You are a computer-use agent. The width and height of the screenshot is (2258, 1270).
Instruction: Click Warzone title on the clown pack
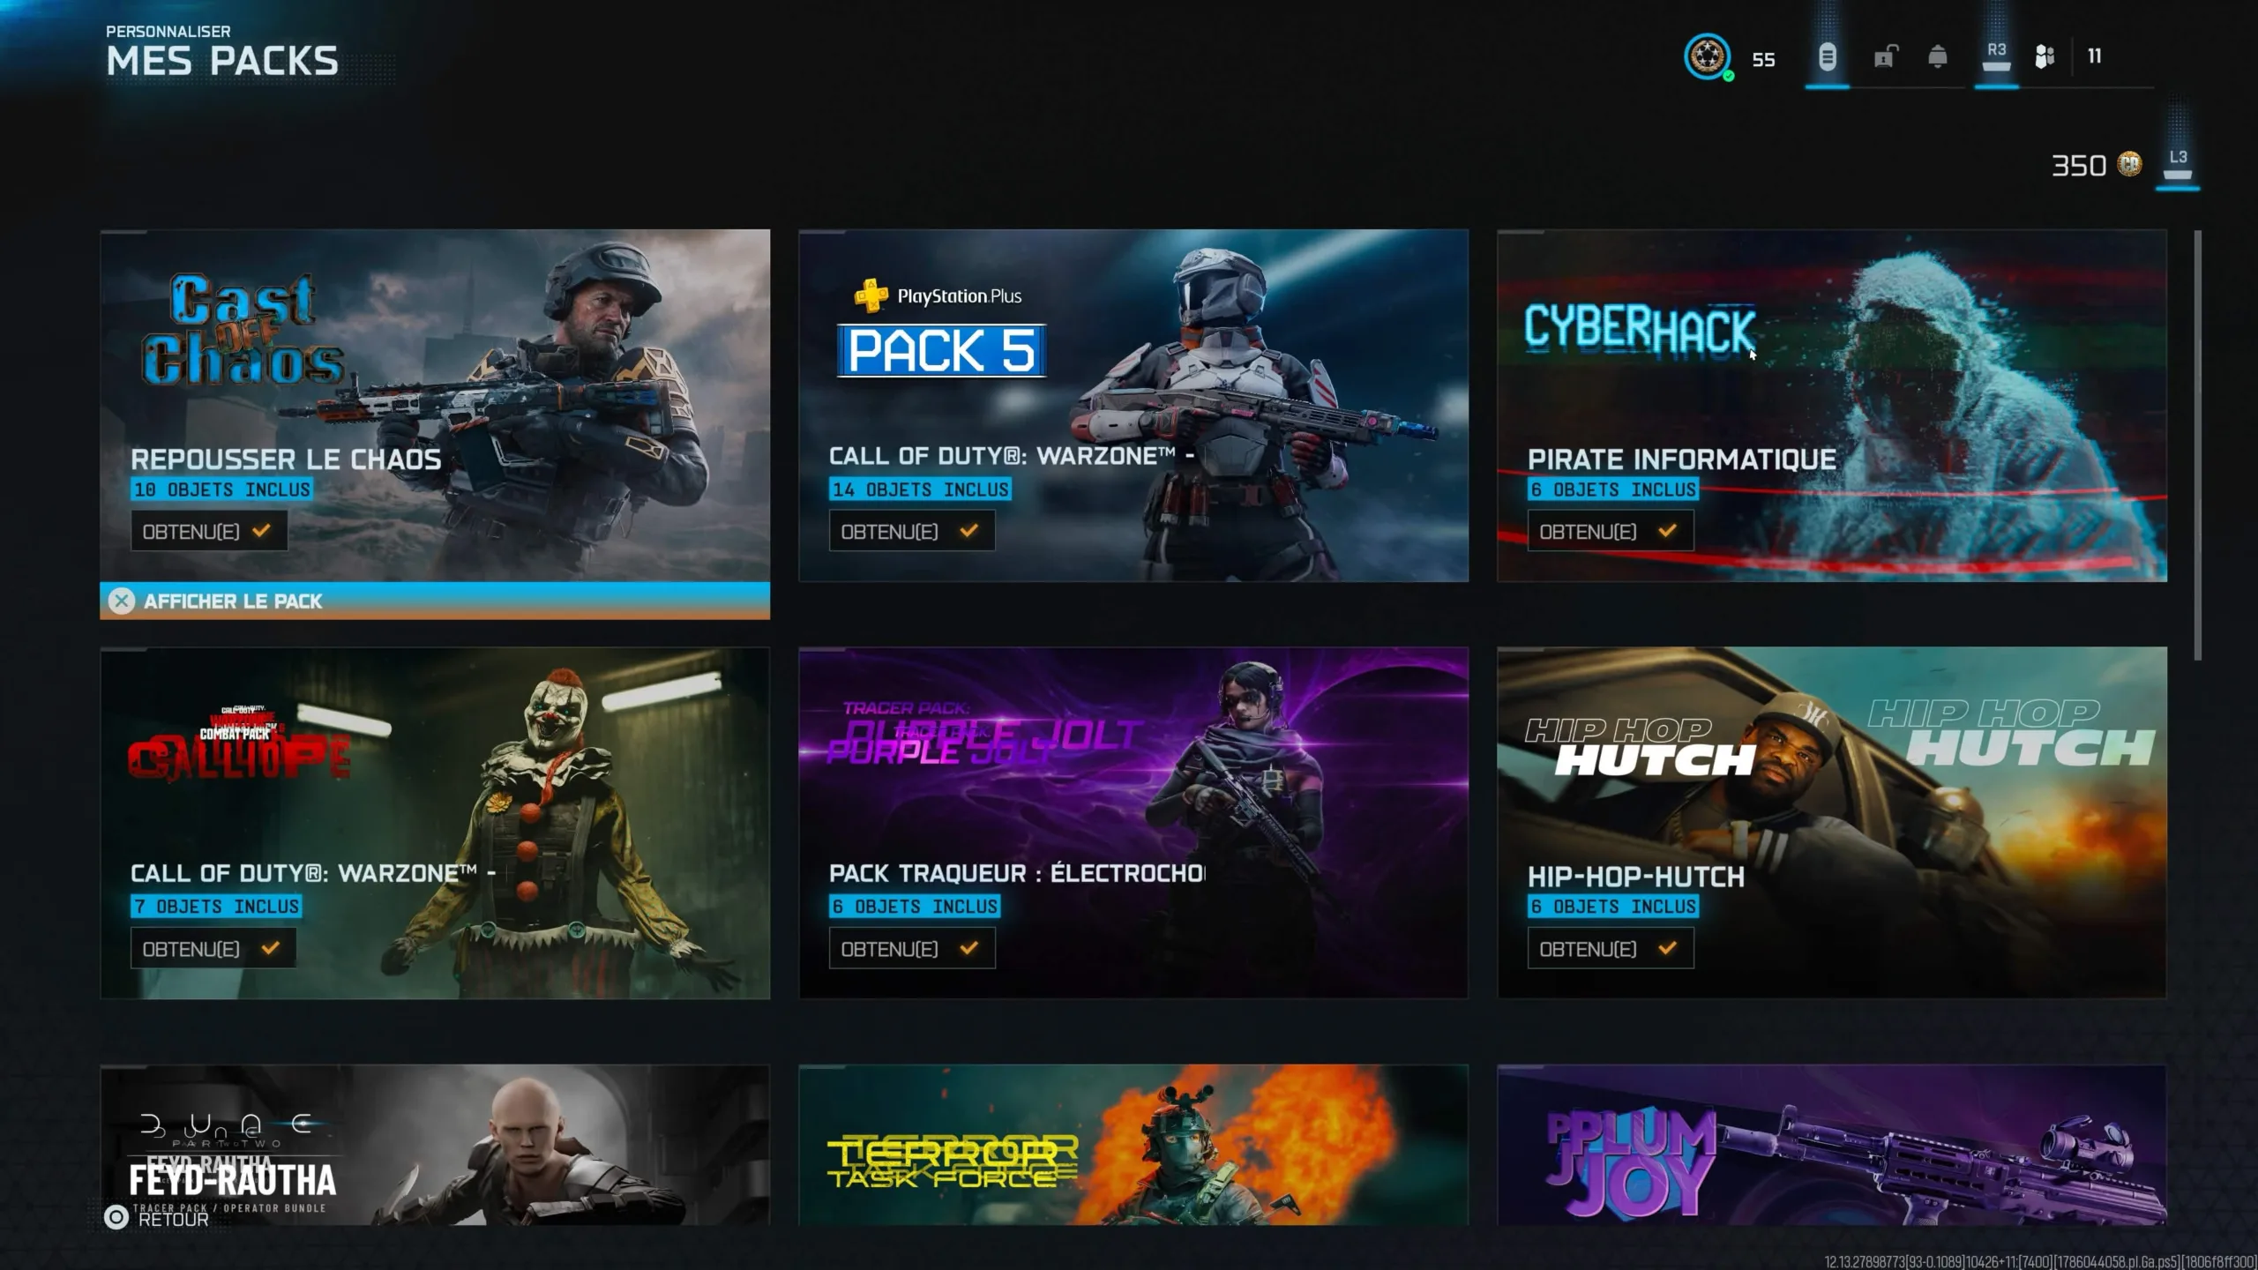point(313,873)
